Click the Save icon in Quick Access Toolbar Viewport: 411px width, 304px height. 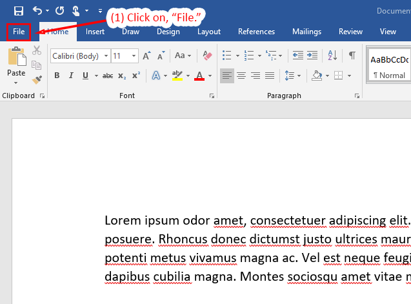pos(19,11)
